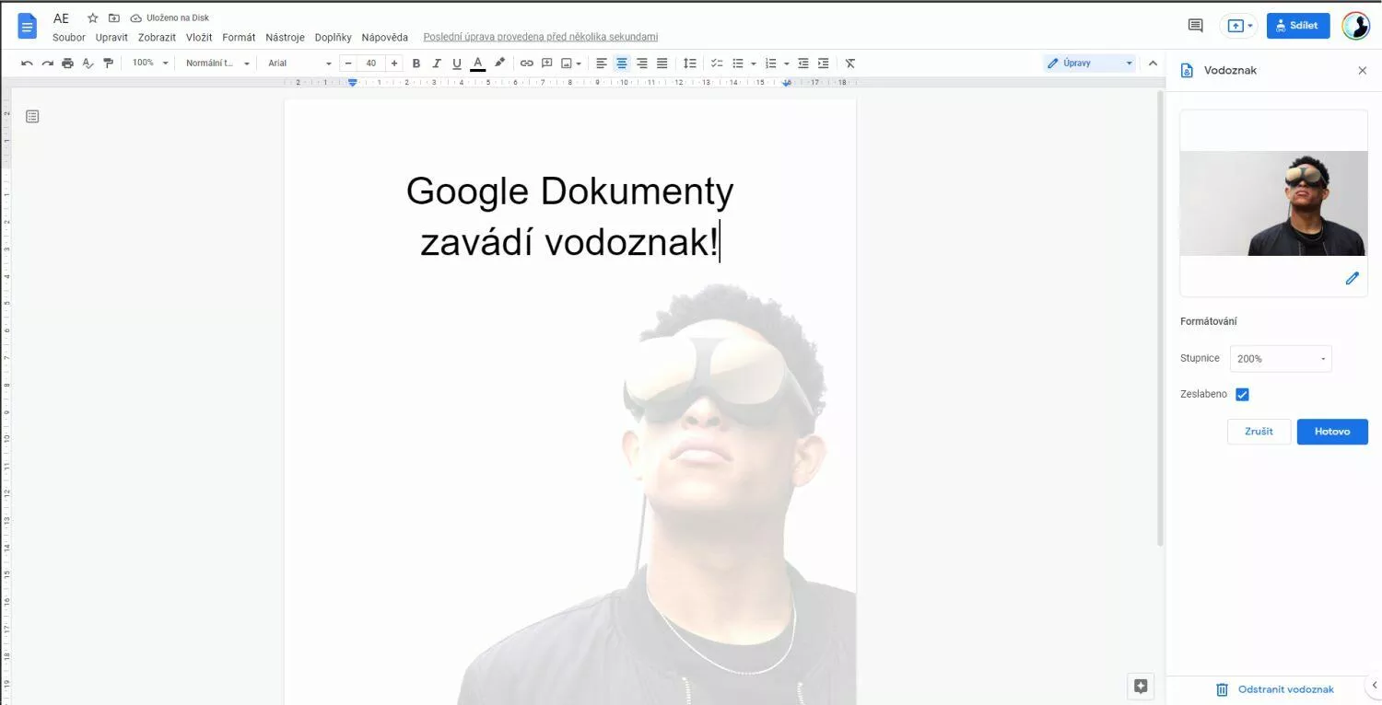1382x705 pixels.
Task: Open the Nástroje menu
Action: 285,38
